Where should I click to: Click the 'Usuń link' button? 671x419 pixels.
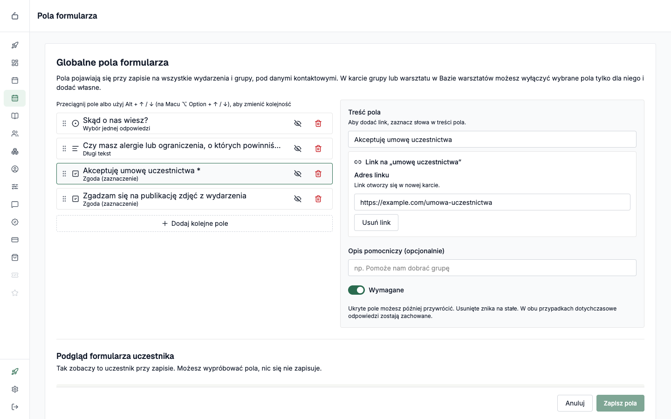point(376,223)
